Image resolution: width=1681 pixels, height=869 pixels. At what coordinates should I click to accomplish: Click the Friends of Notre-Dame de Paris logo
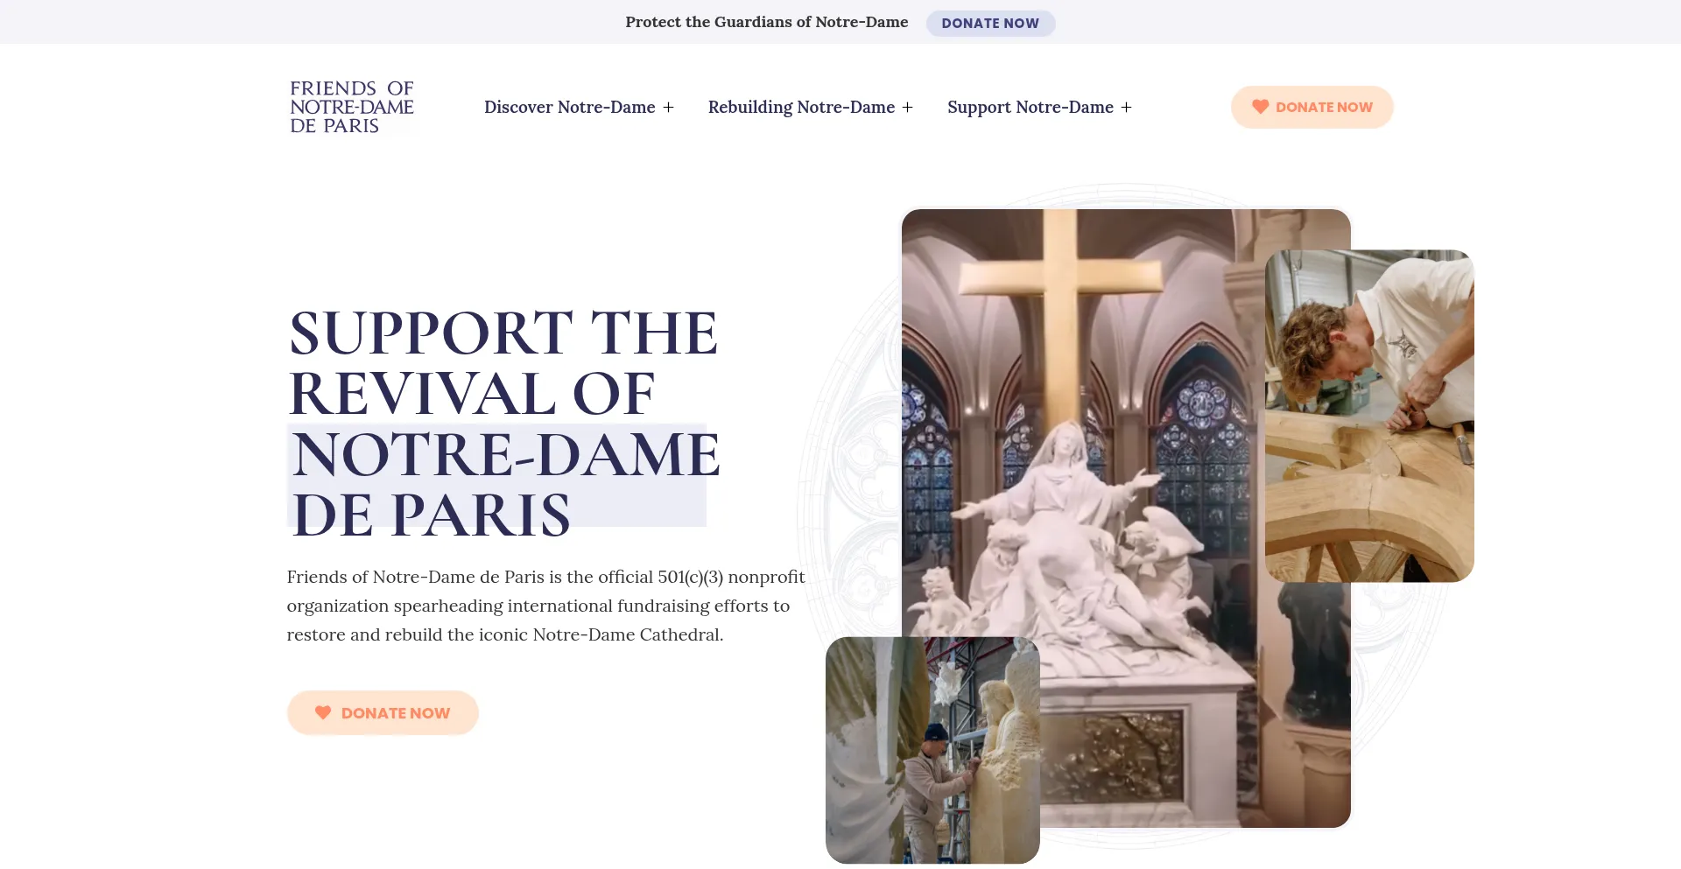pos(352,107)
